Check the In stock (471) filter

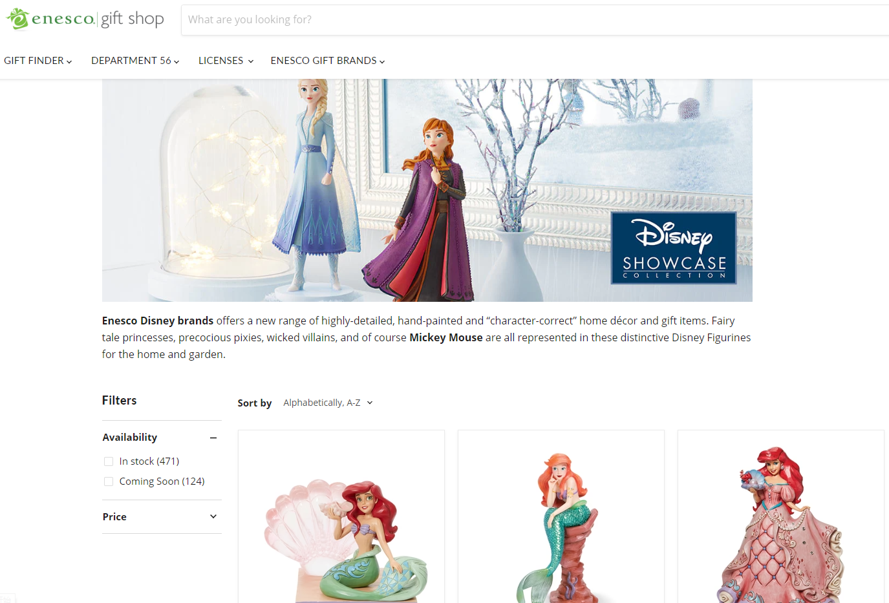[109, 461]
